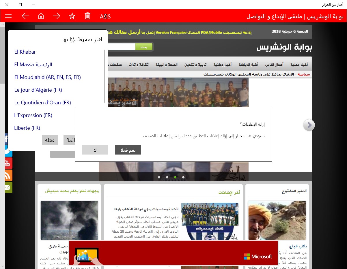Open ثقافة و تراث menu item
This screenshot has width=347, height=269.
tap(139, 65)
